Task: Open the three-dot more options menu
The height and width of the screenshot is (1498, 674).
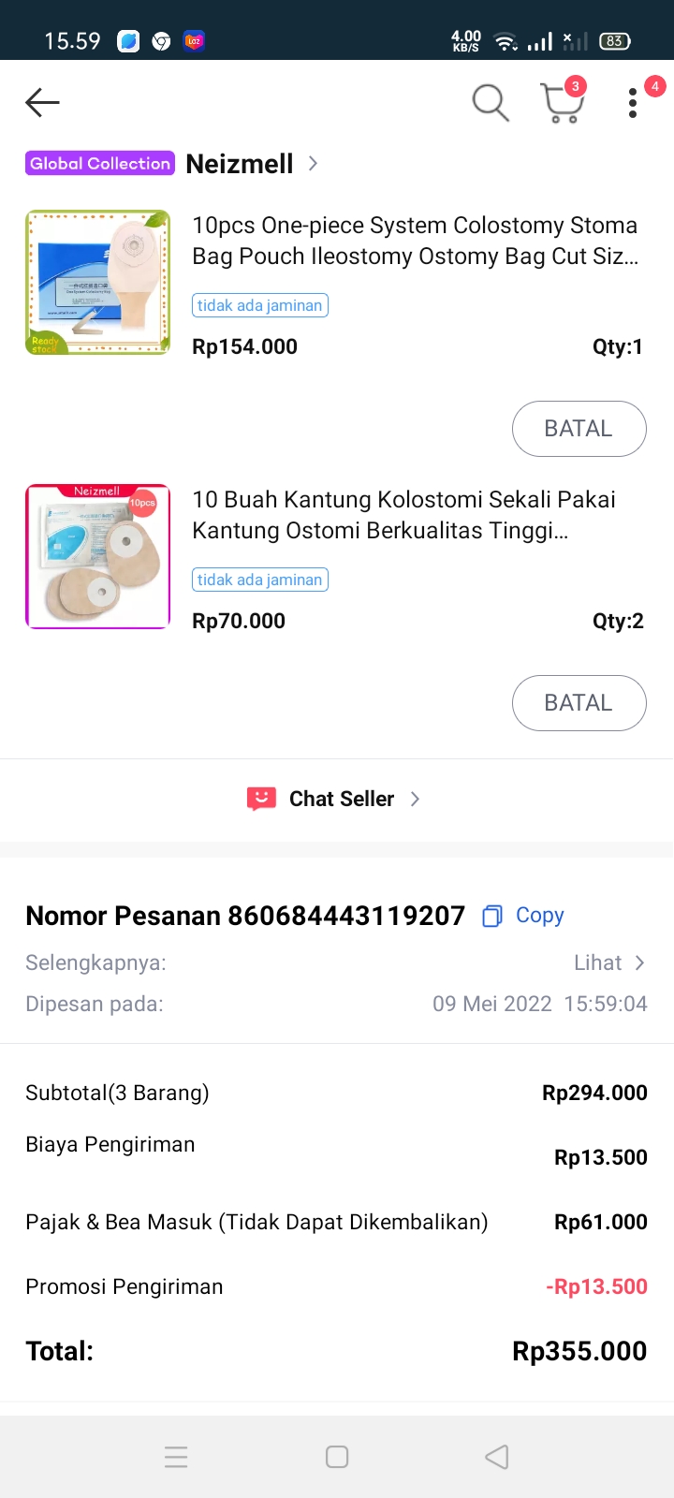Action: tap(633, 103)
